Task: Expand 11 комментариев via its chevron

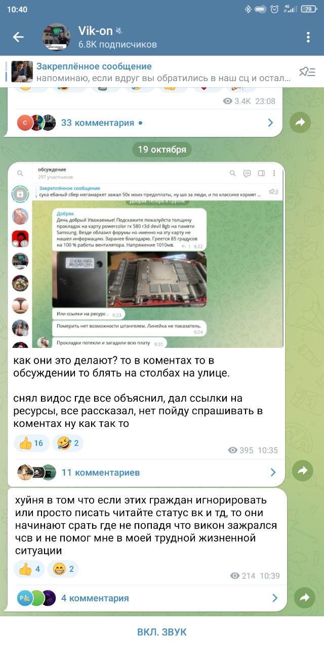Action: (273, 473)
